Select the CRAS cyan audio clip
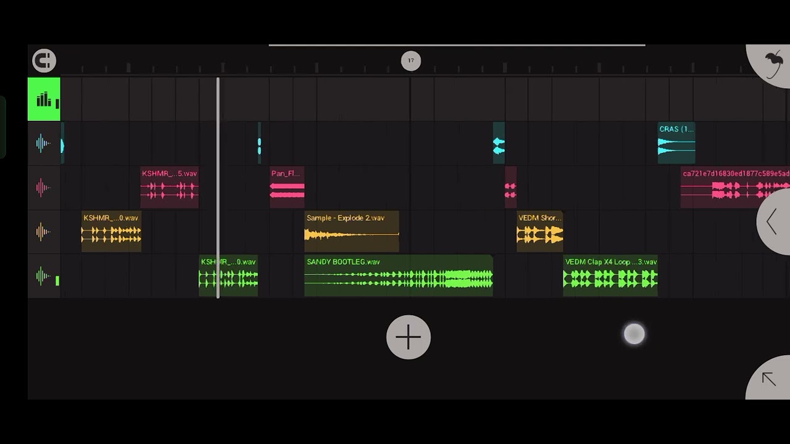 pyautogui.click(x=676, y=143)
